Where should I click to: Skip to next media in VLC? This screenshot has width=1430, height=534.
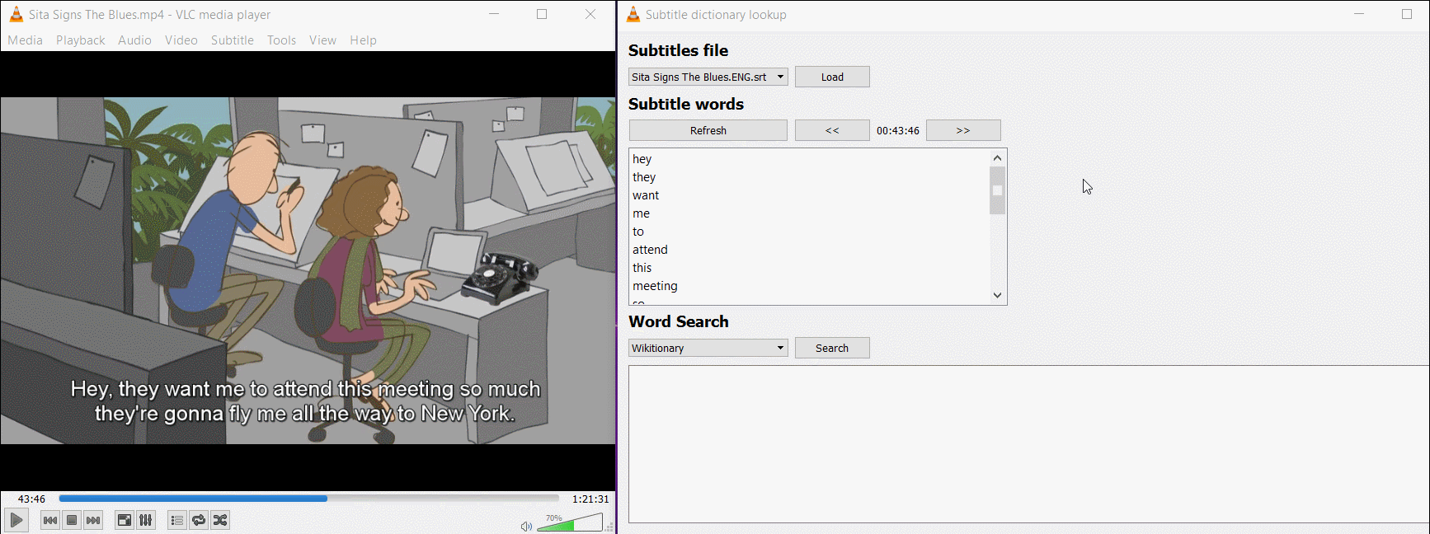tap(93, 520)
